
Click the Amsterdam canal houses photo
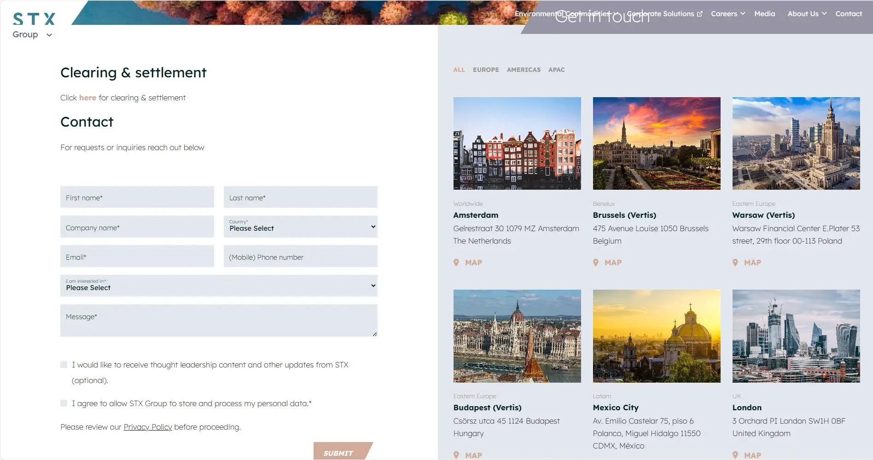click(x=517, y=143)
